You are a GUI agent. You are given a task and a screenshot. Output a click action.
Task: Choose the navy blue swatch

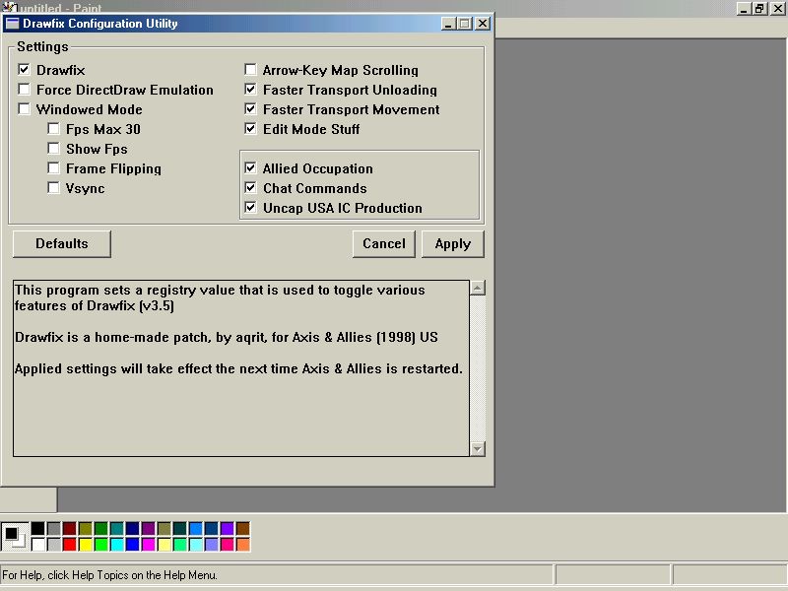click(x=133, y=528)
